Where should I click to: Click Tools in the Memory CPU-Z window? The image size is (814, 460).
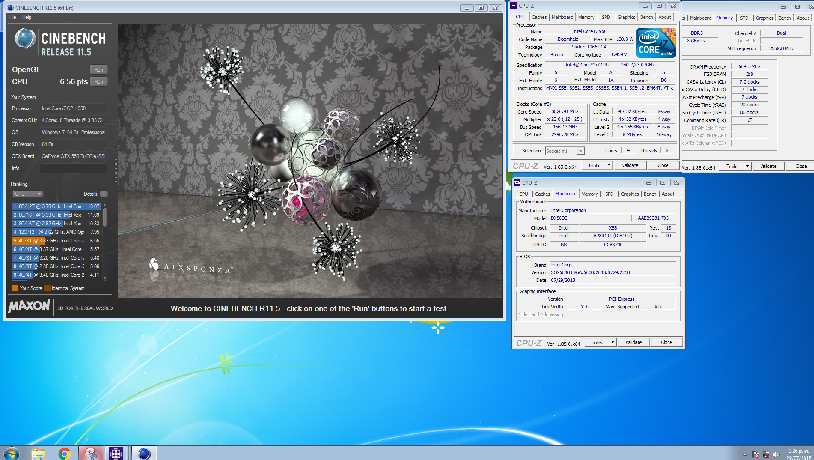pos(732,166)
